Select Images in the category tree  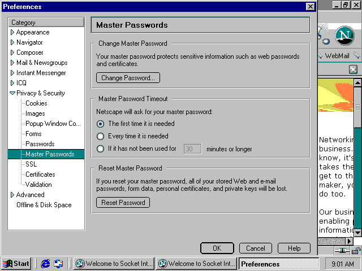(35, 113)
